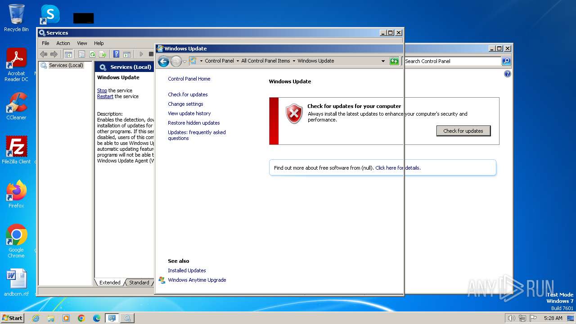Image resolution: width=576 pixels, height=324 pixels.
Task: Click the Forward arrow in Windows Update window
Action: pyautogui.click(x=176, y=61)
